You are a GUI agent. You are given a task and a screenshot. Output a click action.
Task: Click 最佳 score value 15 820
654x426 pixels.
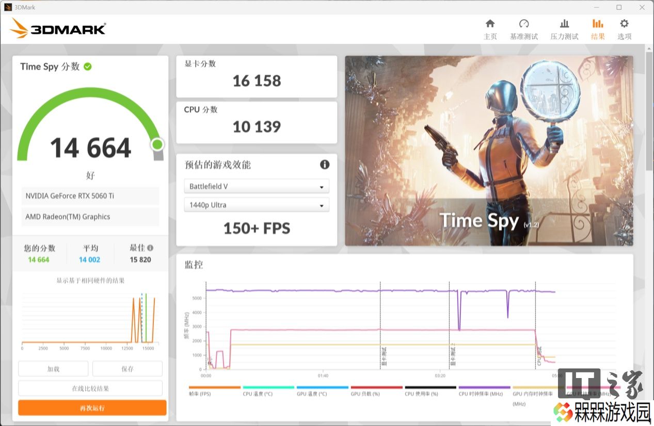pos(140,259)
